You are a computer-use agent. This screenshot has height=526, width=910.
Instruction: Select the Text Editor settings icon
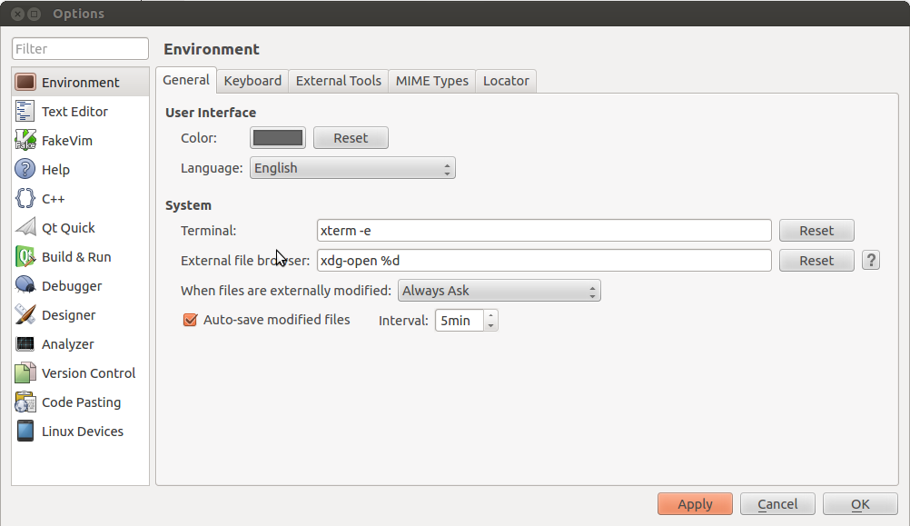[25, 111]
